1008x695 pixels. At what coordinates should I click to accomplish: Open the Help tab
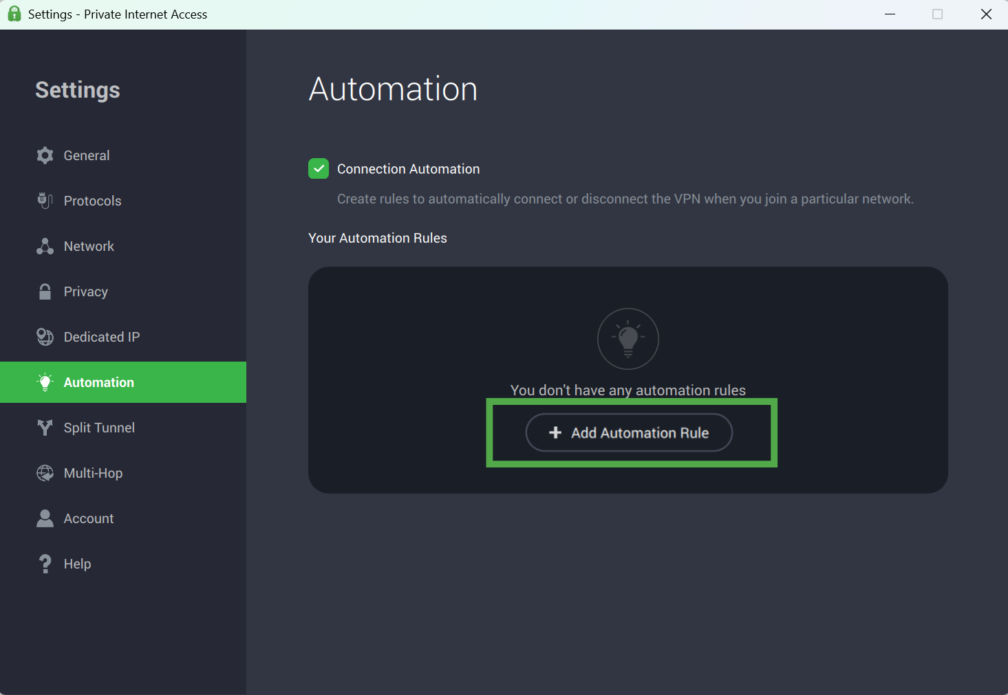click(123, 564)
